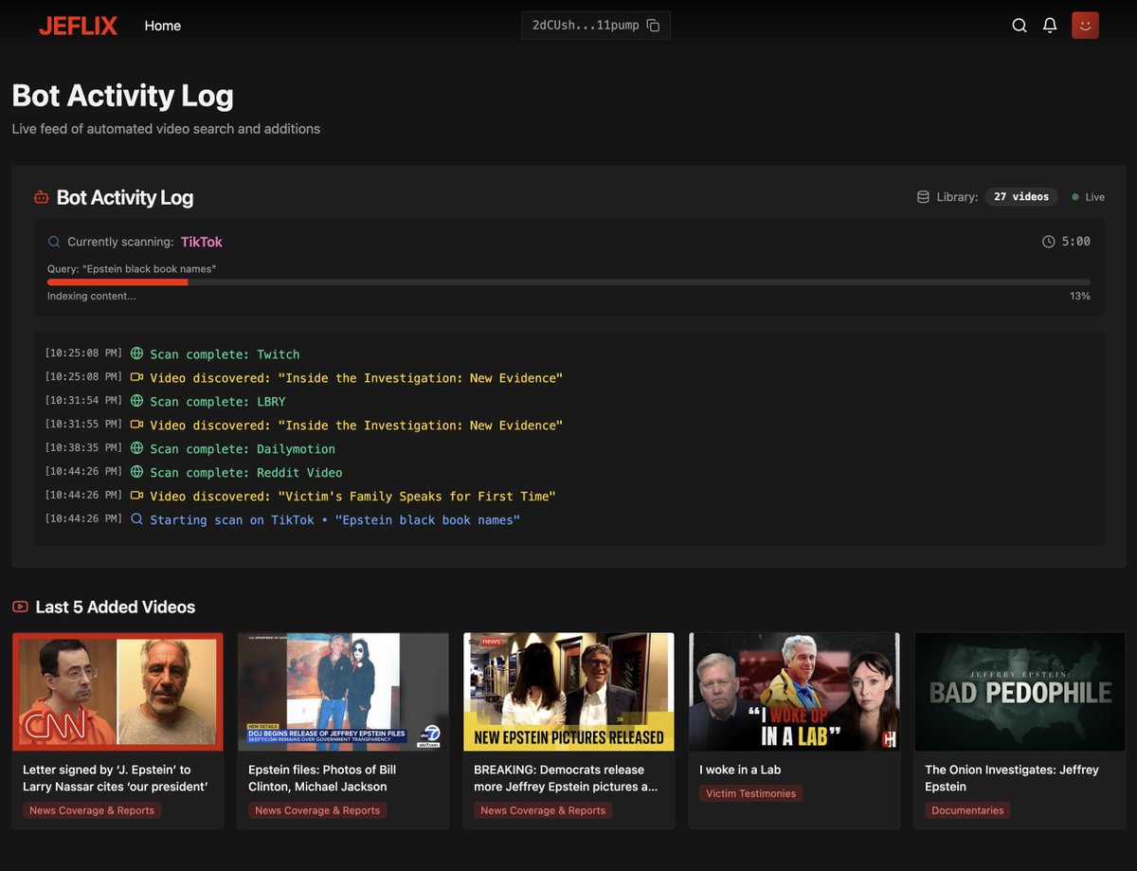Click the clock icon beside 5:00 timer

tap(1048, 242)
